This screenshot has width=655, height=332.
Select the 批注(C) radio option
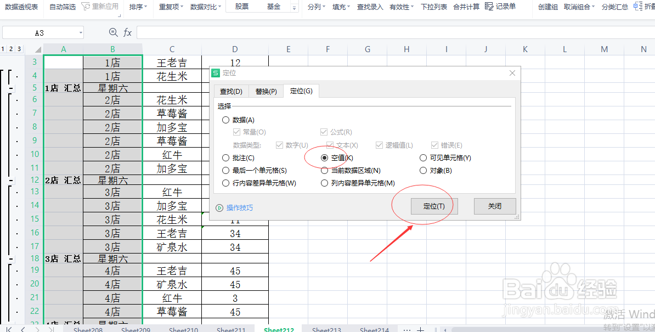point(225,158)
